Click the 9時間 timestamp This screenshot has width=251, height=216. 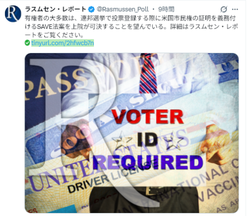tap(166, 10)
